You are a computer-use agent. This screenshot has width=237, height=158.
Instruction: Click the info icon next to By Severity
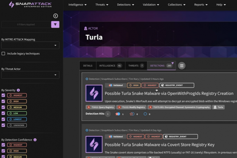(x=18, y=90)
